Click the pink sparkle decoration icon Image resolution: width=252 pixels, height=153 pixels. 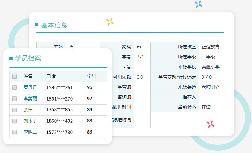tap(211, 124)
